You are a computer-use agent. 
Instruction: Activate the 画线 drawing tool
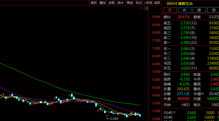click(129, 3)
